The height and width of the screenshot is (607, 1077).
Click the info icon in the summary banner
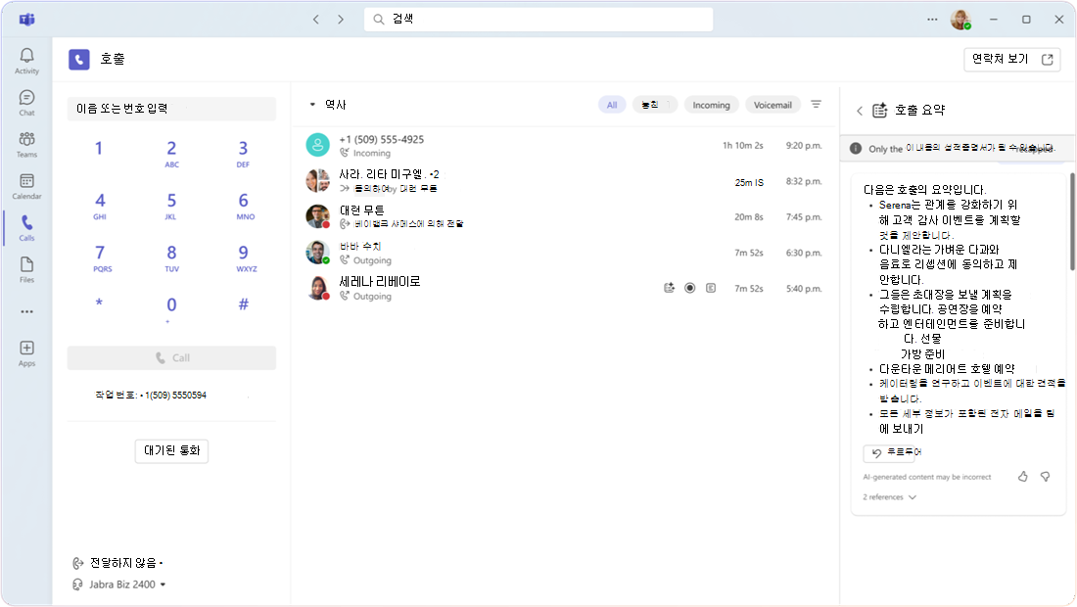(856, 148)
